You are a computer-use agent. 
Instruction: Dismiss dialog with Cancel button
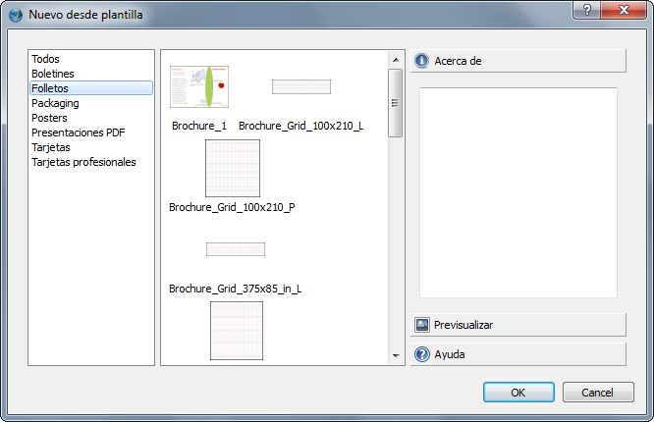(598, 393)
